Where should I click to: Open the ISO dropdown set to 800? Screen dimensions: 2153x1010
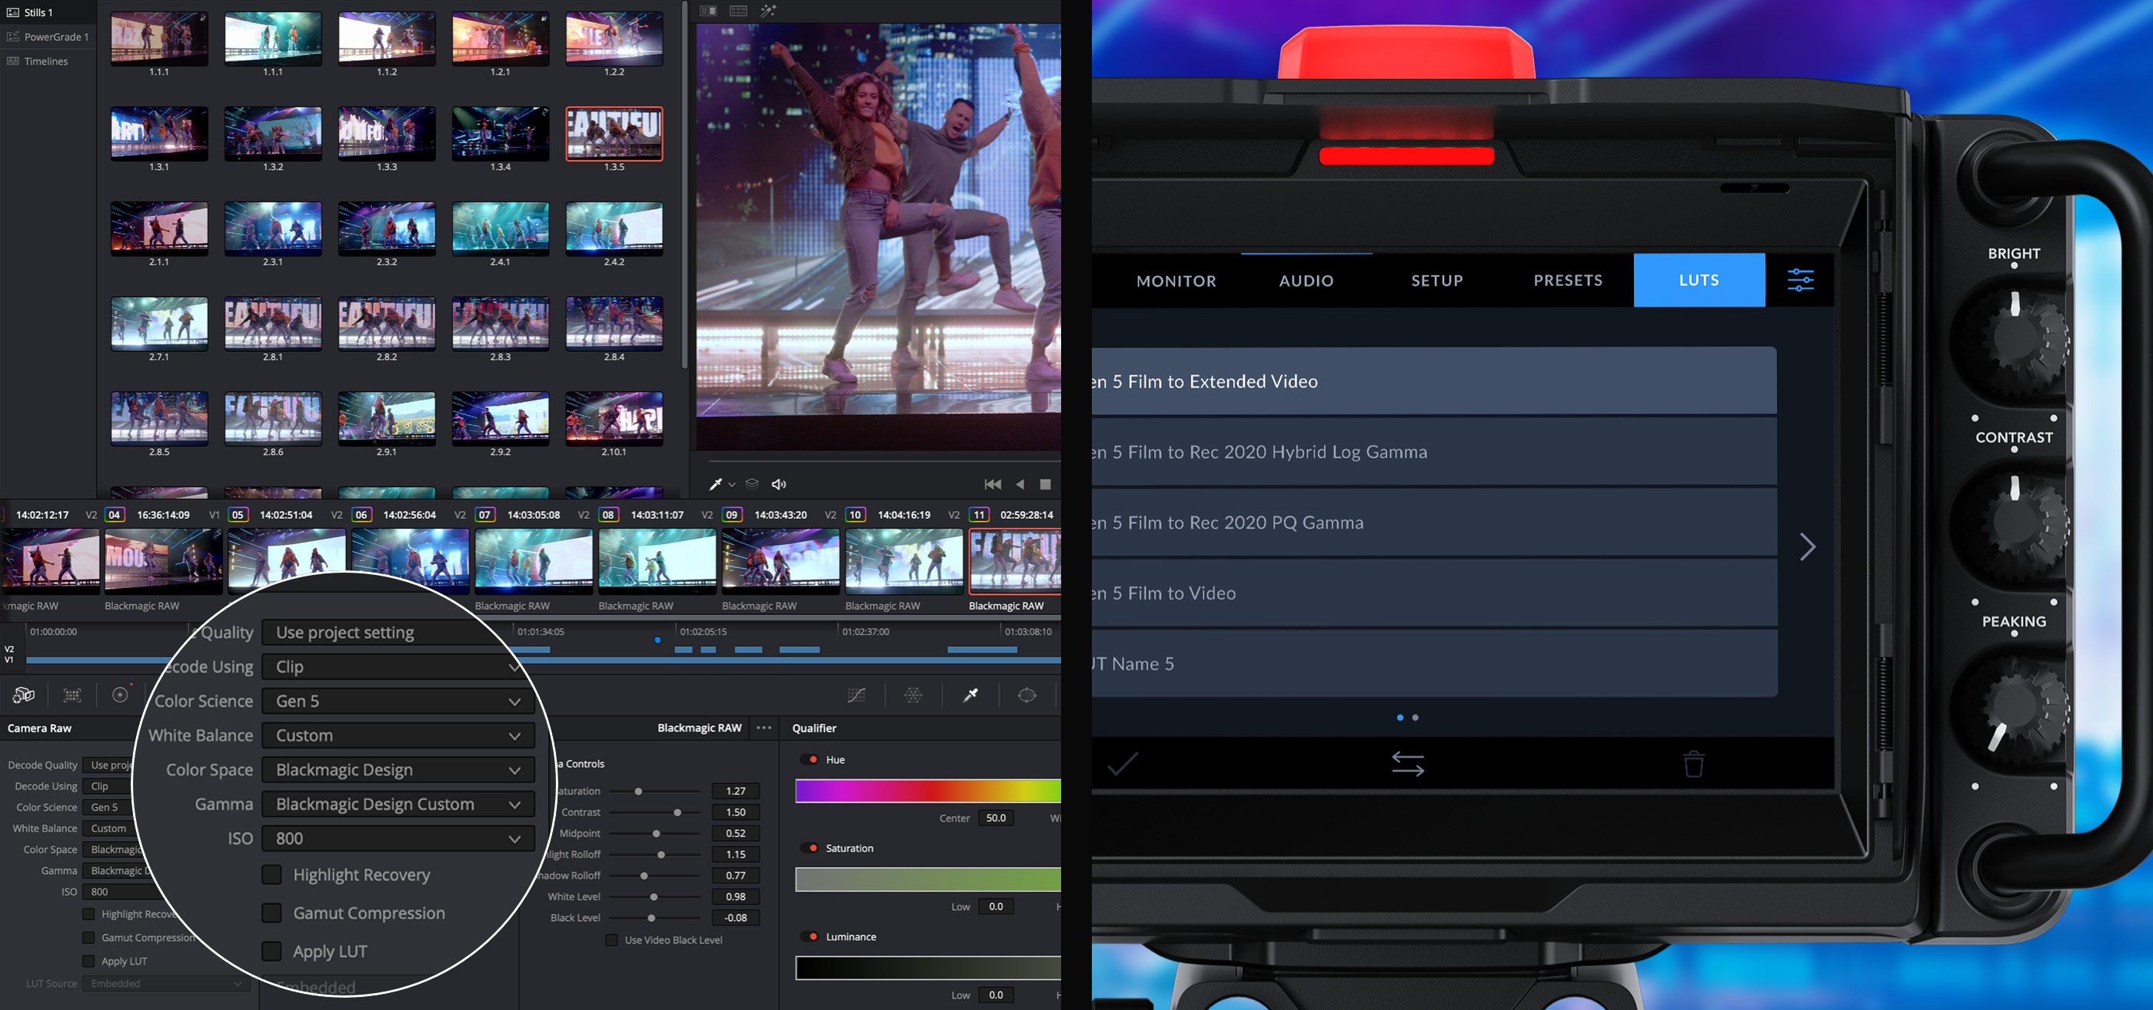398,838
